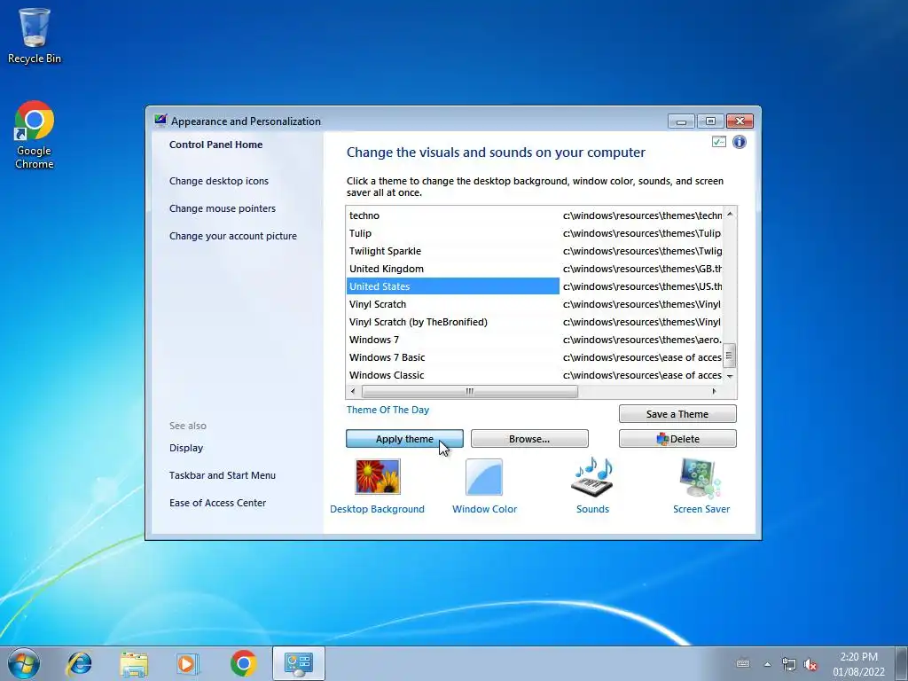
Task: Click the Control Panel taskbar button
Action: point(299,663)
